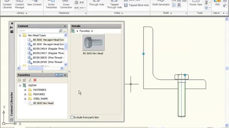Launch the Screw Connection tool
Image resolution: width=229 pixels, height=128 pixels.
pyautogui.click(x=66, y=4)
